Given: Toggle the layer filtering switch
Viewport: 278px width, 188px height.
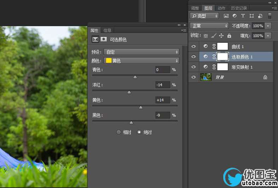Looking at the screenshot, I should (x=270, y=16).
